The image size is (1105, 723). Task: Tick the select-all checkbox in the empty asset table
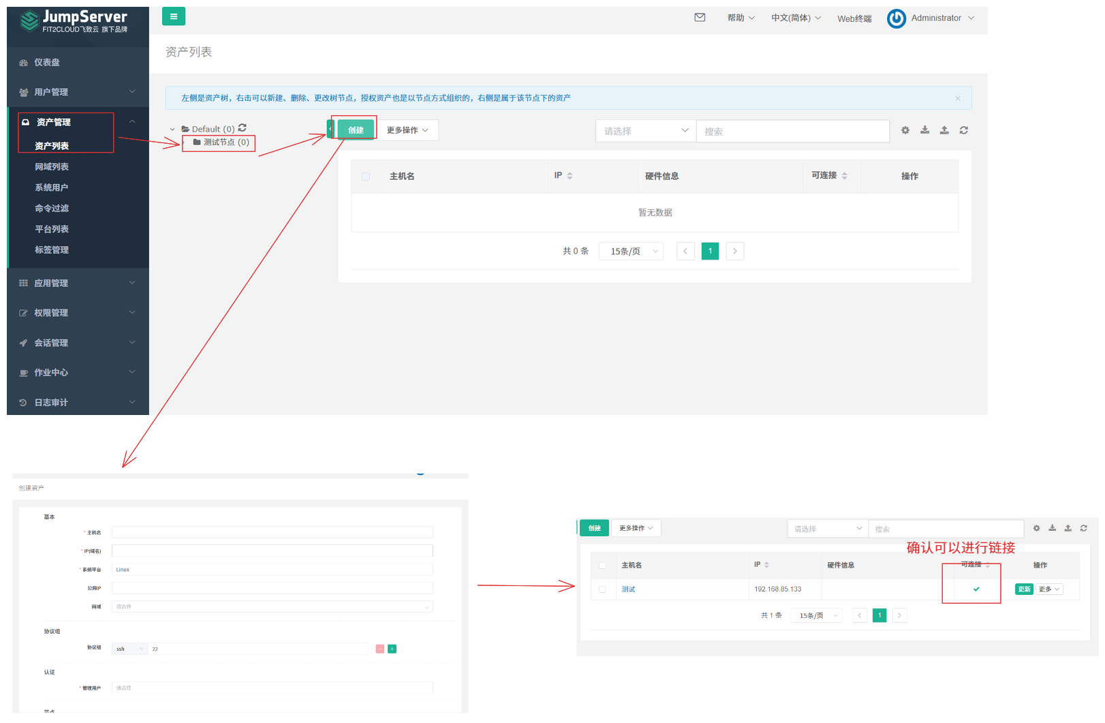coord(366,176)
